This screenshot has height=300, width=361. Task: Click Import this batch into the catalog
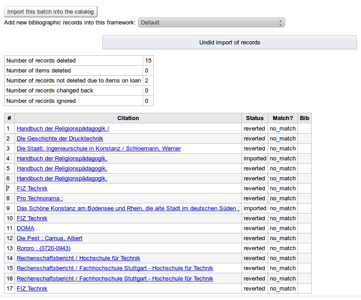[x=51, y=12]
